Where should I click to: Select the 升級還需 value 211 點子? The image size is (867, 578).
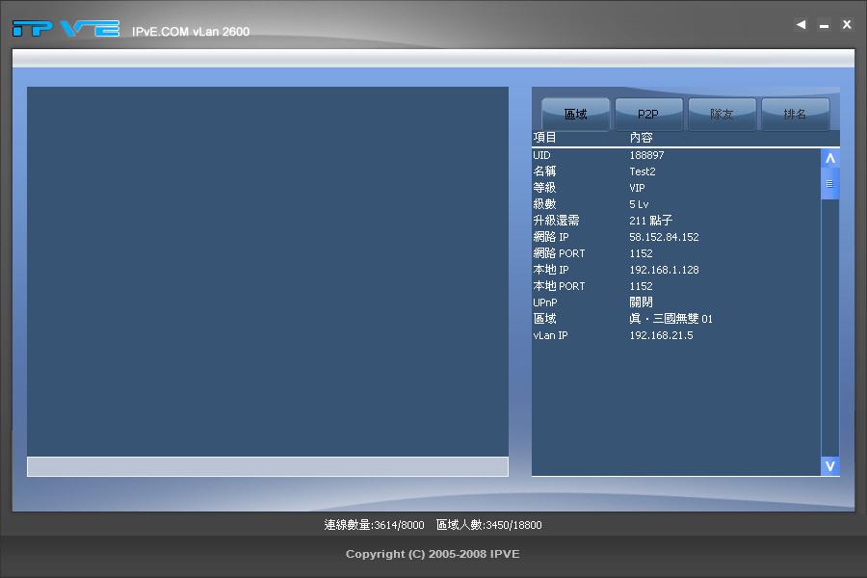pyautogui.click(x=651, y=221)
